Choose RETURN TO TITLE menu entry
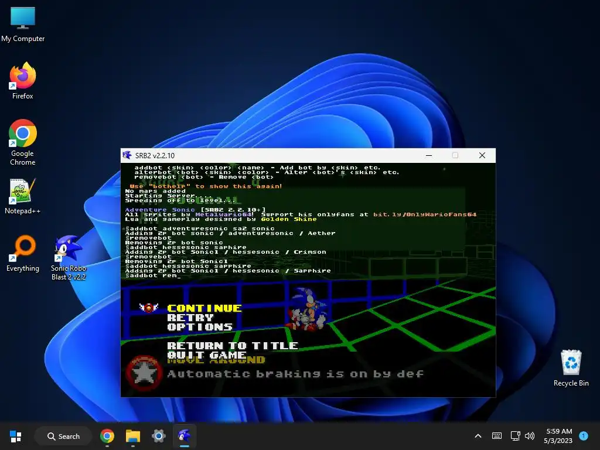 pyautogui.click(x=233, y=346)
